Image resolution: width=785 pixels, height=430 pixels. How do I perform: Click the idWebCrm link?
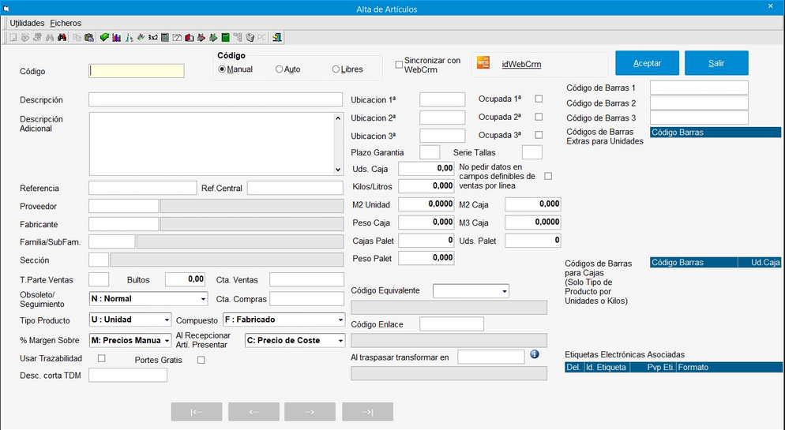point(521,64)
